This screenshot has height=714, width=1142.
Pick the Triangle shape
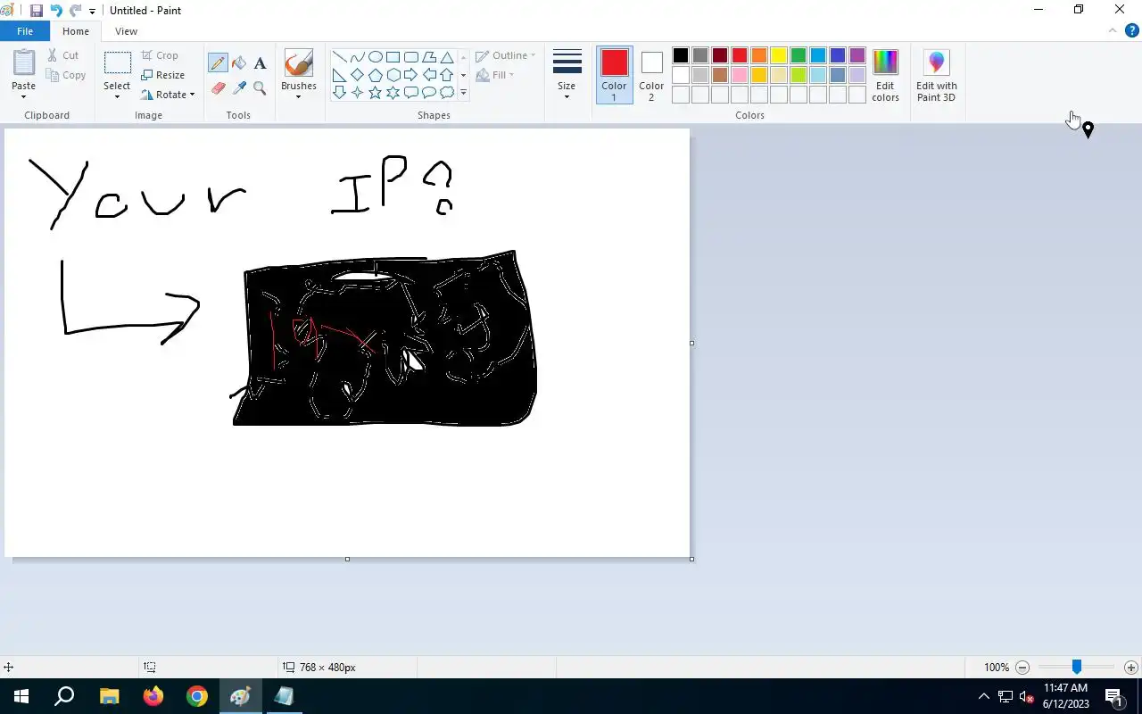pyautogui.click(x=446, y=57)
